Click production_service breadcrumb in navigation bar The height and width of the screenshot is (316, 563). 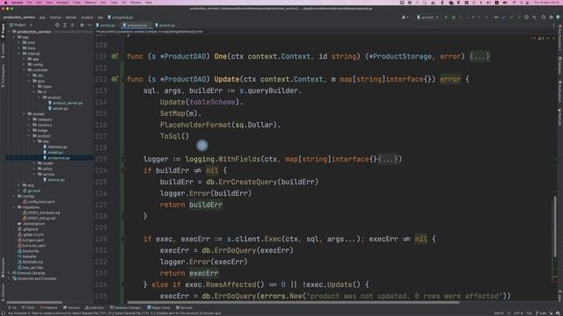[x=19, y=18]
